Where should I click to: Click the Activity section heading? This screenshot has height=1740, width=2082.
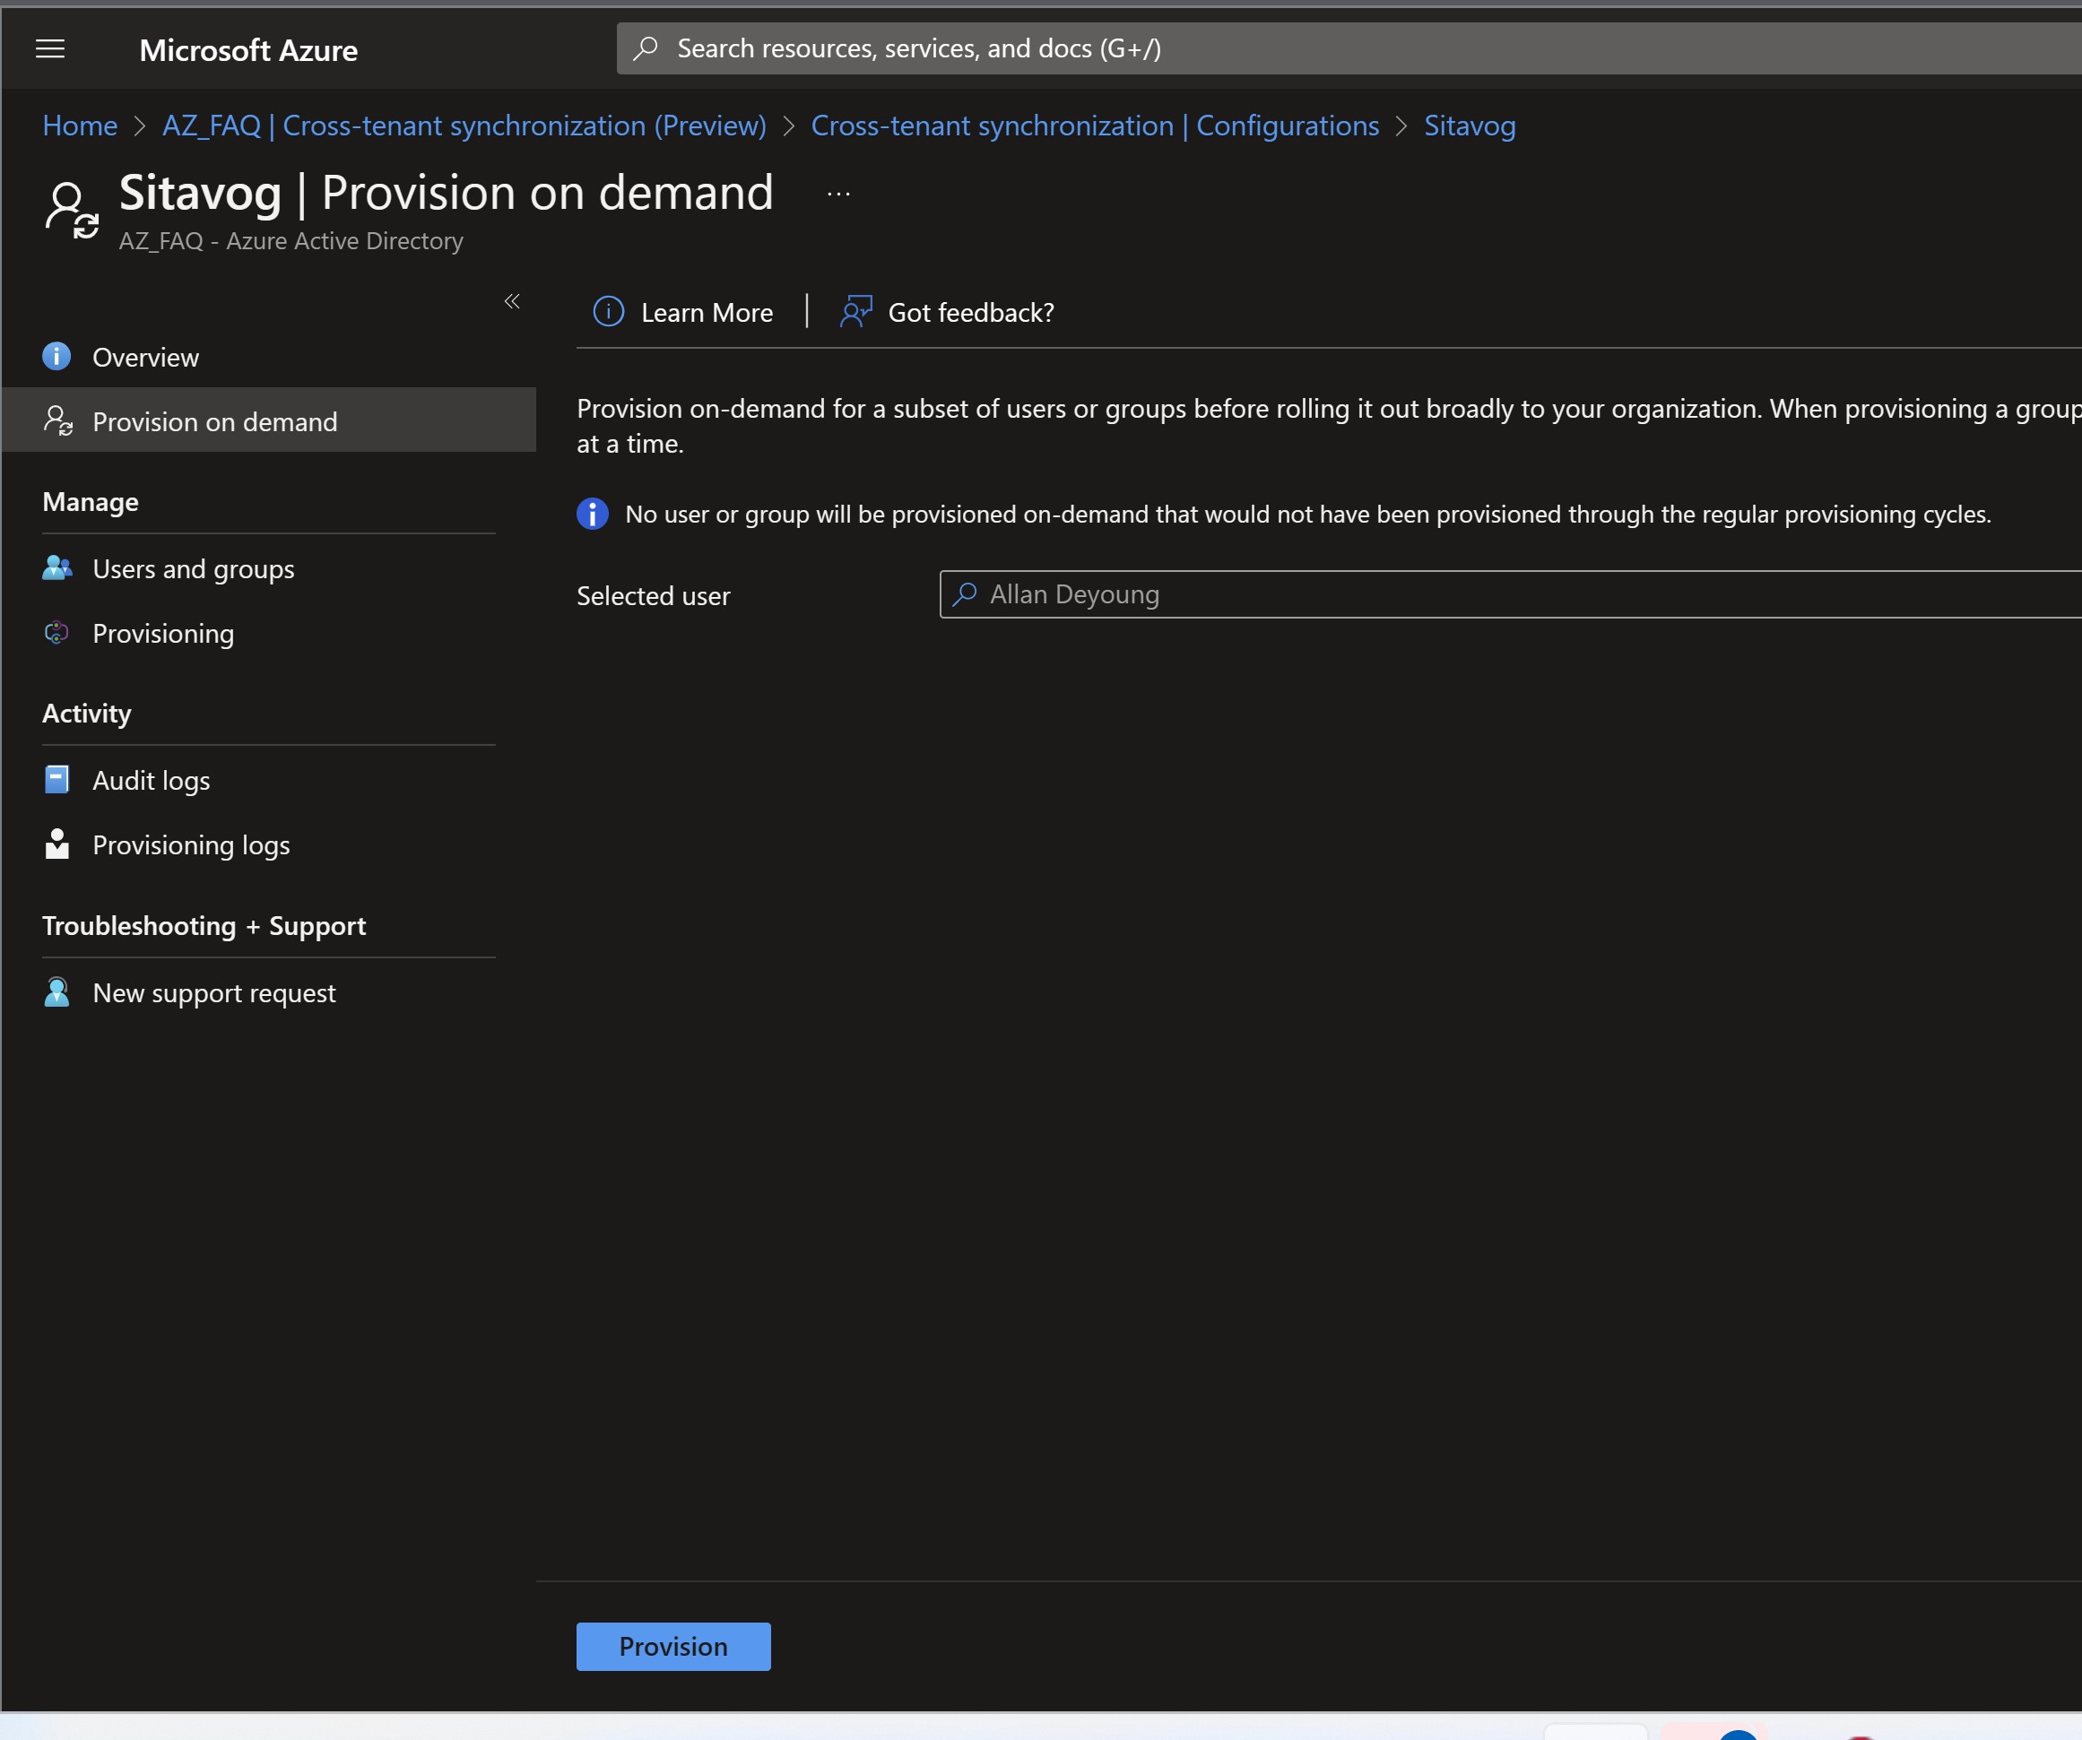click(86, 713)
